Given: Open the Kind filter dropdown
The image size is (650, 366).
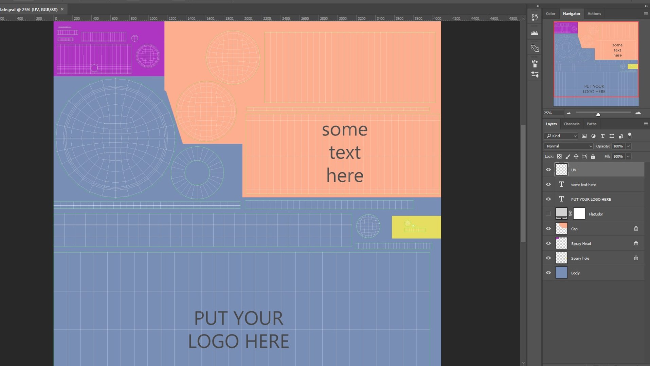Looking at the screenshot, I should click(561, 136).
